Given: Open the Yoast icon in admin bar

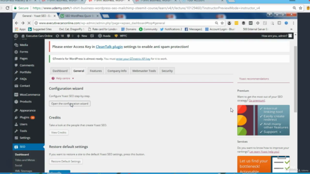Looking at the screenshot, I should 92,36.
